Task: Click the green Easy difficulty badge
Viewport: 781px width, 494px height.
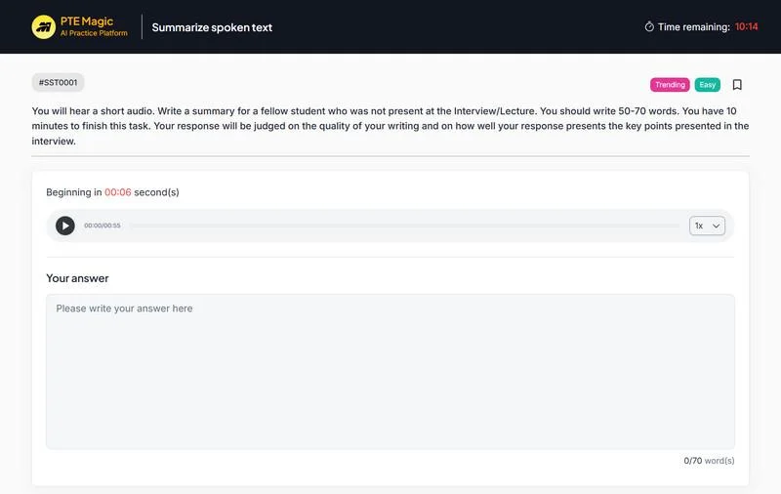Action: coord(708,85)
